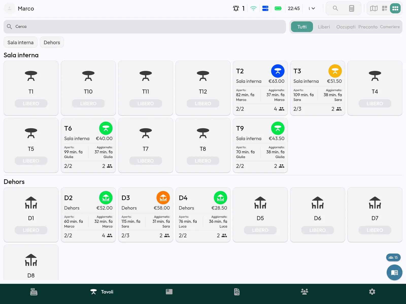Jump to the Dehors room chip

52,42
